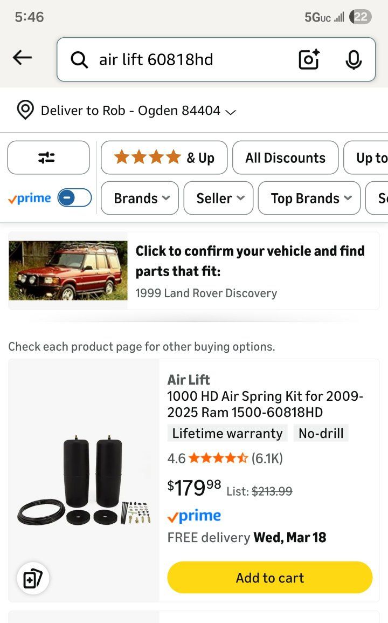Tap the back arrow icon
The image size is (388, 623).
(22, 58)
